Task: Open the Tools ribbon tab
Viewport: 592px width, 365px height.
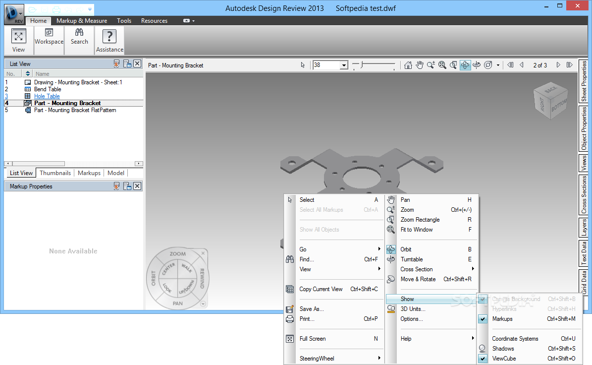Action: pos(124,21)
